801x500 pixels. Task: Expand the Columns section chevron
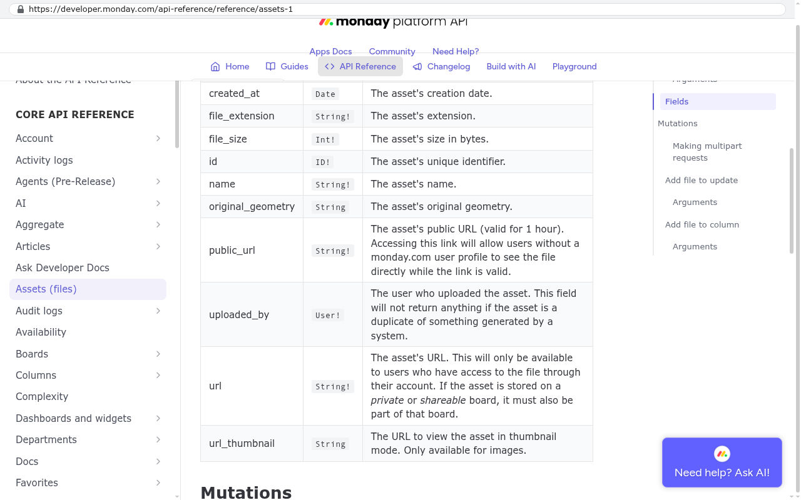[158, 375]
